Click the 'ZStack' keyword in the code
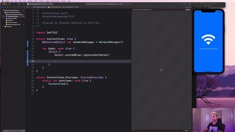Image resolution: width=235 pixels, height=132 pixels. pos(53,52)
